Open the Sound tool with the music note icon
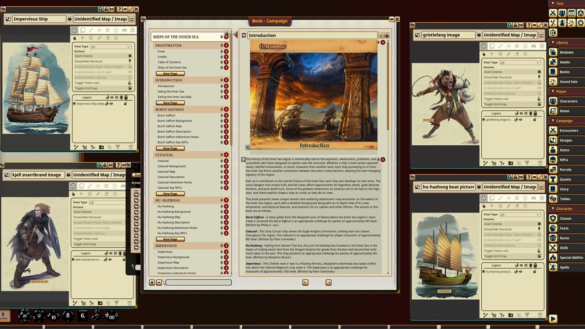This screenshot has width=585, height=329. click(x=571, y=23)
